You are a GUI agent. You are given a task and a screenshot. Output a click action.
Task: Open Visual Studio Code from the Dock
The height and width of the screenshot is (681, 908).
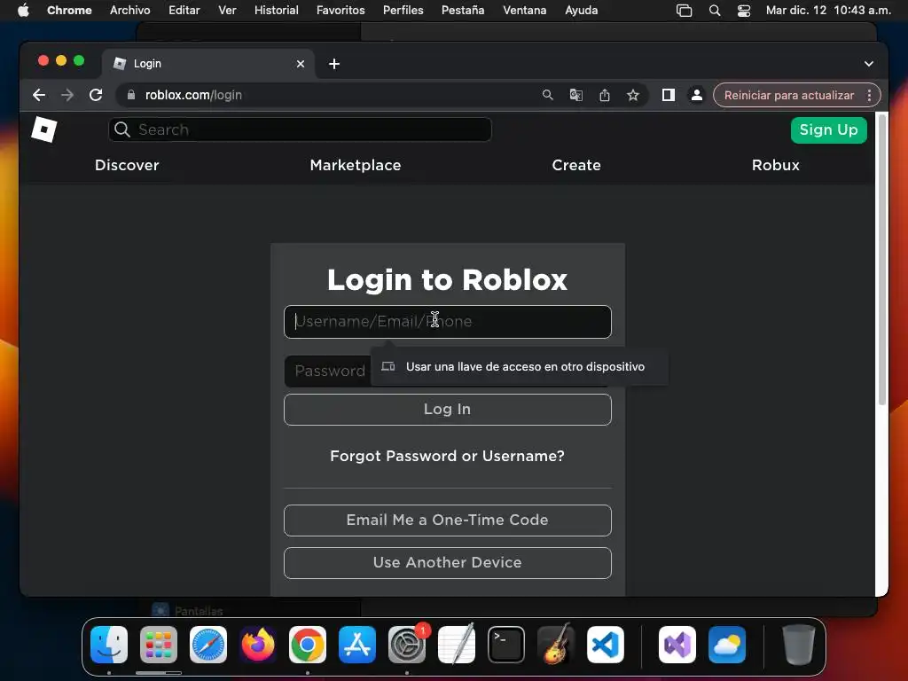(605, 645)
